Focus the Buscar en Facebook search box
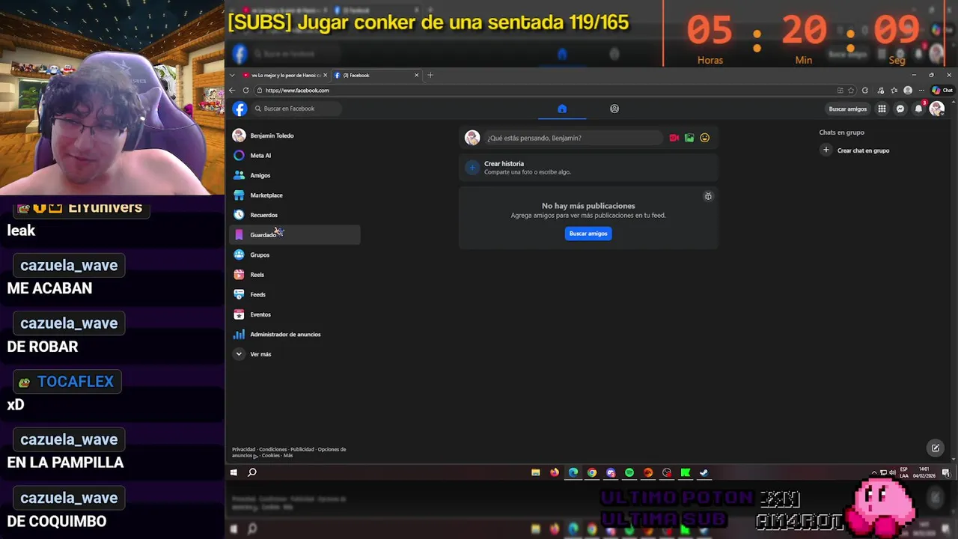Image resolution: width=958 pixels, height=539 pixels. [296, 109]
